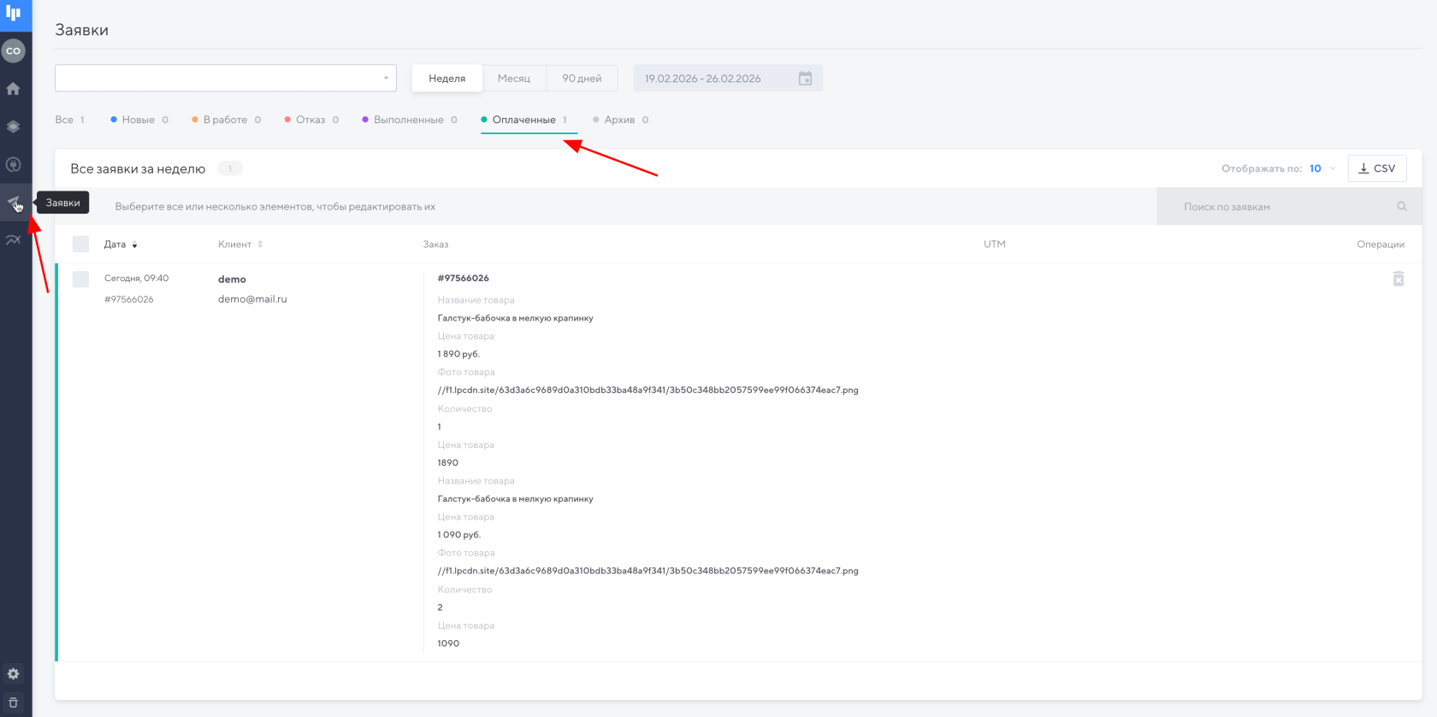Select the checkbox for today's 09:40 order

tap(80, 279)
